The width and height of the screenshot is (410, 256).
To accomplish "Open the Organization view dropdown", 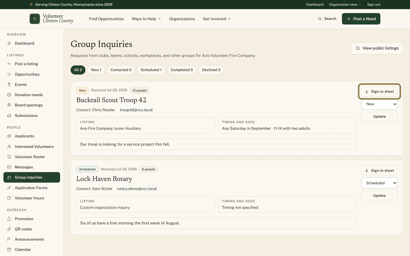I will click(x=345, y=5).
